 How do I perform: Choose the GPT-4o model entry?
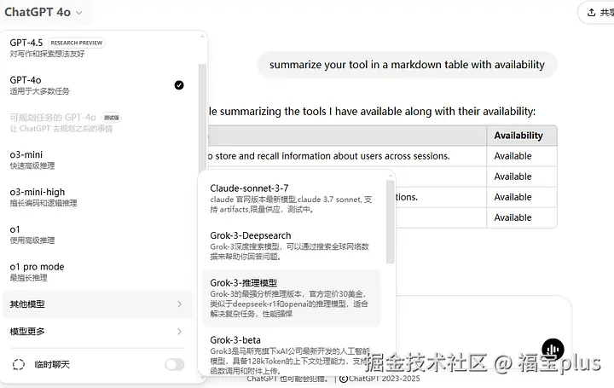[x=98, y=85]
